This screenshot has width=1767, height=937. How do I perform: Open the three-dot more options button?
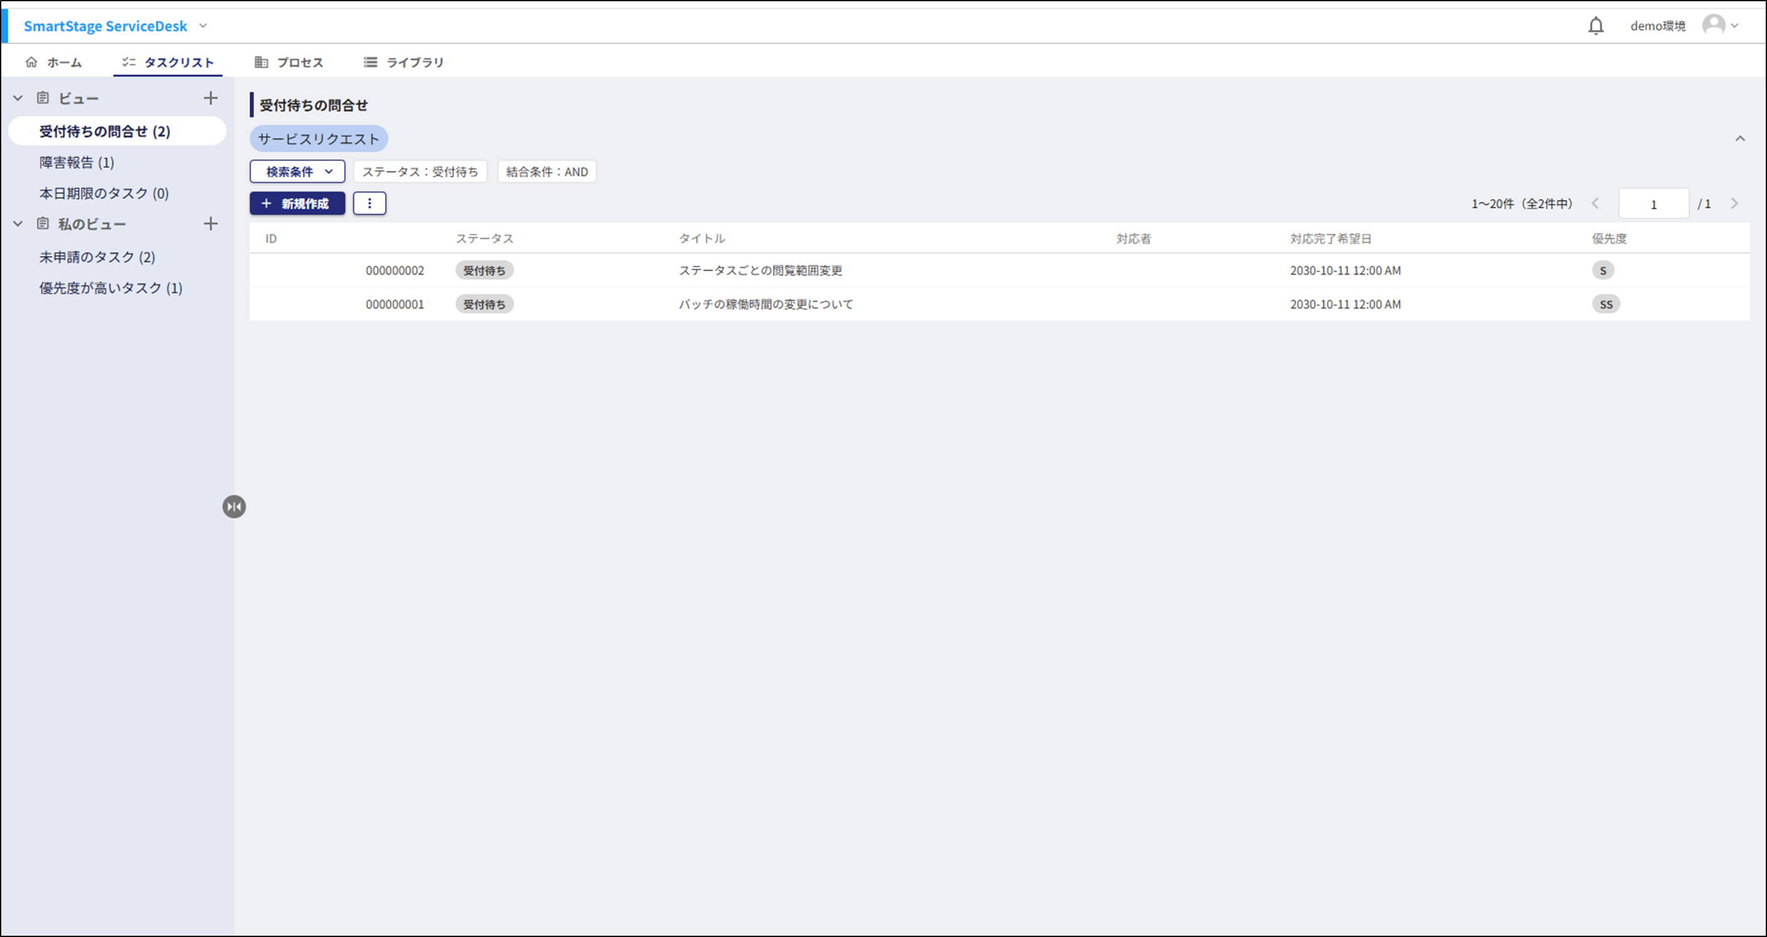click(x=369, y=203)
